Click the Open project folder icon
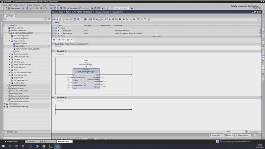The image size is (265, 149). click(x=6, y=8)
